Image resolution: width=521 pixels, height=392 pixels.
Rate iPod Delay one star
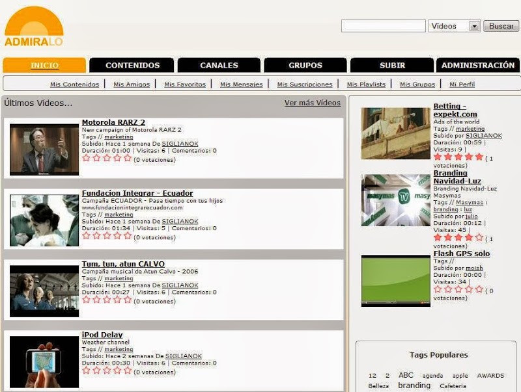[86, 371]
